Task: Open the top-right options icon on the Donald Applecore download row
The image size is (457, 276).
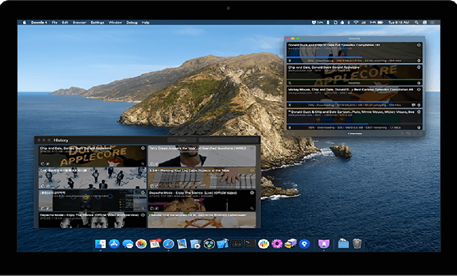Action: [419, 67]
